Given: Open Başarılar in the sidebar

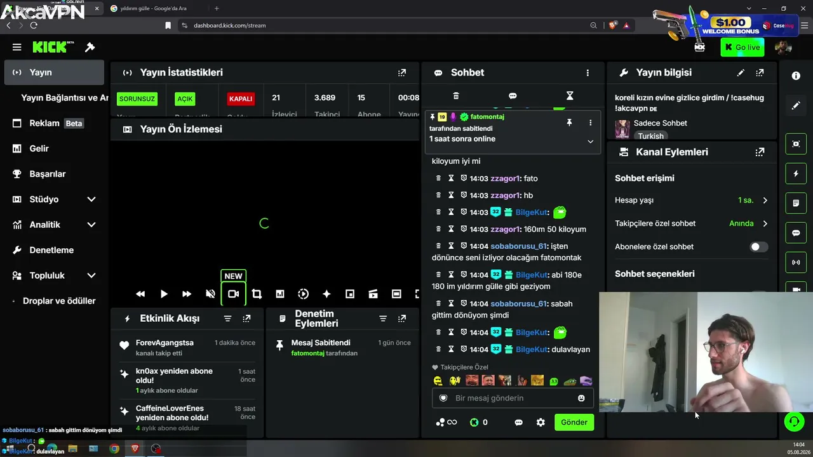Looking at the screenshot, I should tap(54, 174).
